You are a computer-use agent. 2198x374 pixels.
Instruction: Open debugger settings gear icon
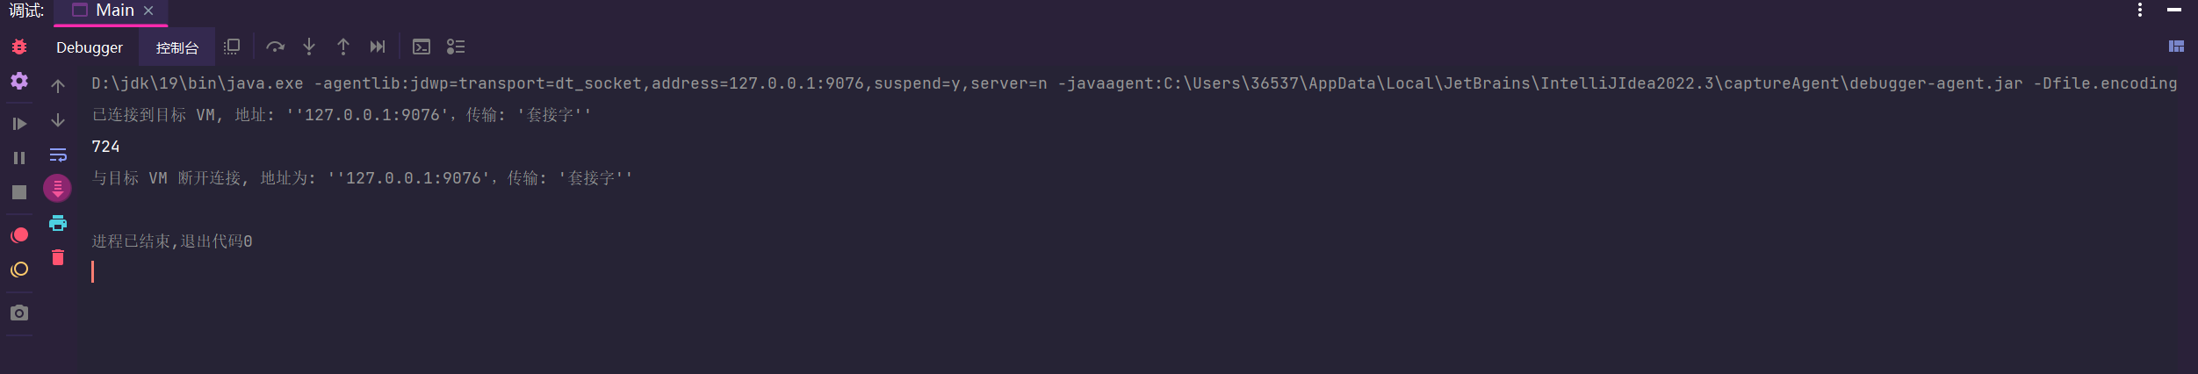click(x=19, y=81)
